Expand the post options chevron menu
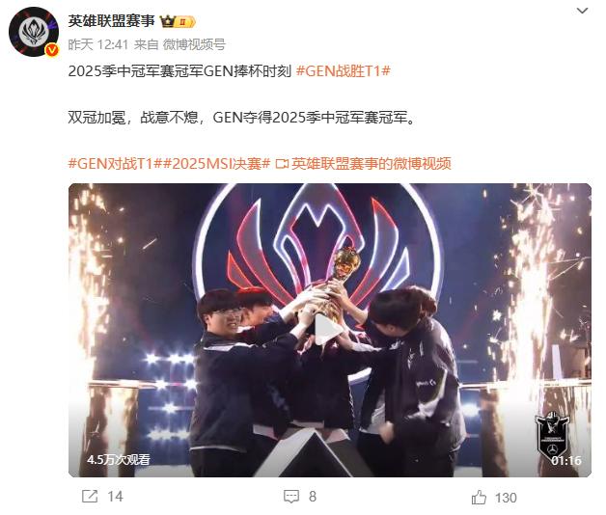 [582, 11]
